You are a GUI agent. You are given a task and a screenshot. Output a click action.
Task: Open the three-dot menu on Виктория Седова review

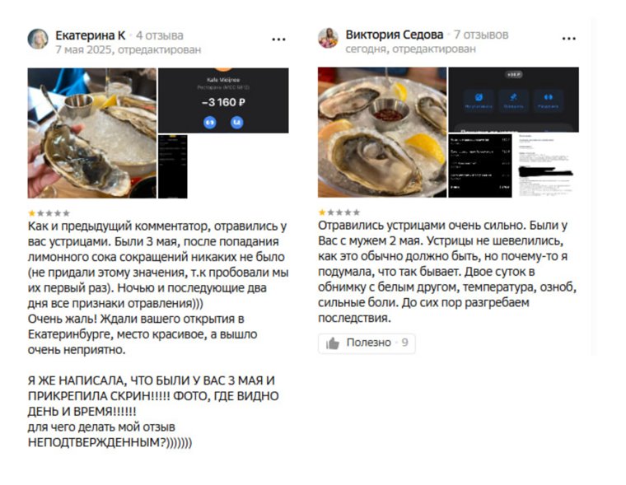coord(568,39)
